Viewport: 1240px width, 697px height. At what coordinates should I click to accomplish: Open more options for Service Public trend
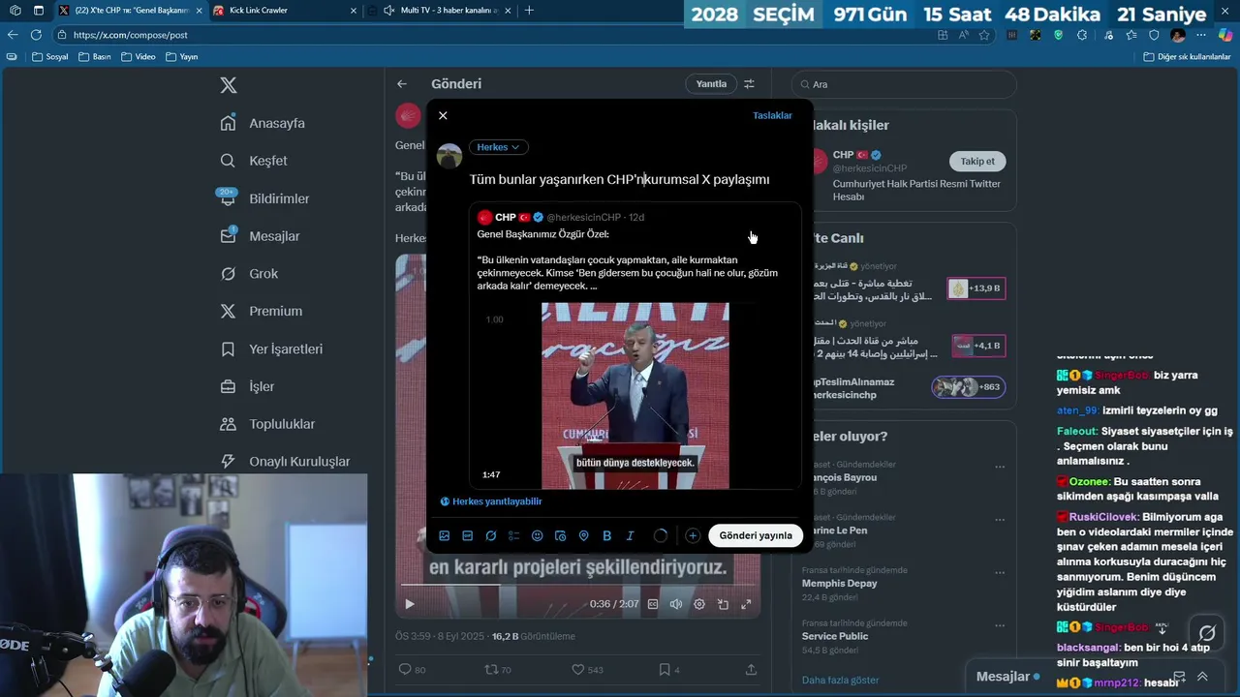1000,624
